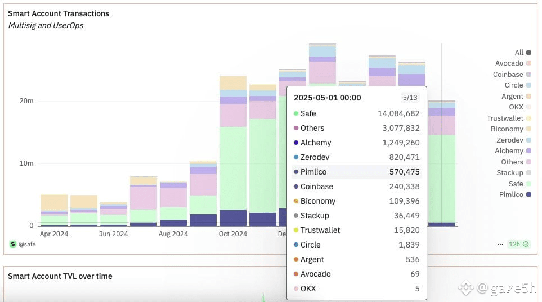Click the tooltip date 2025-05-01 00:00
Screen dimensions: 542x302
point(328,98)
